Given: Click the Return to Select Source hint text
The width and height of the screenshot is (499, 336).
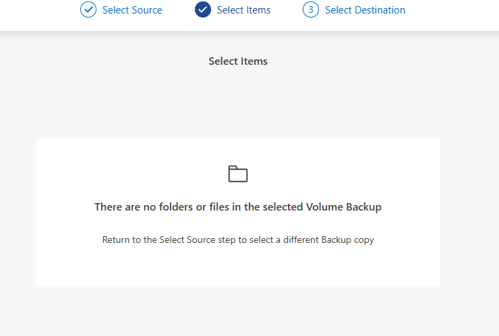Looking at the screenshot, I should coord(238,240).
